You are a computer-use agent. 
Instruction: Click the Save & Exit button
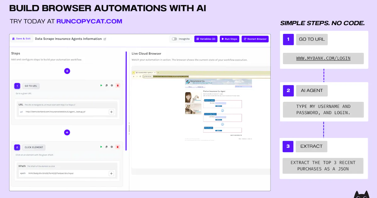(x=22, y=39)
